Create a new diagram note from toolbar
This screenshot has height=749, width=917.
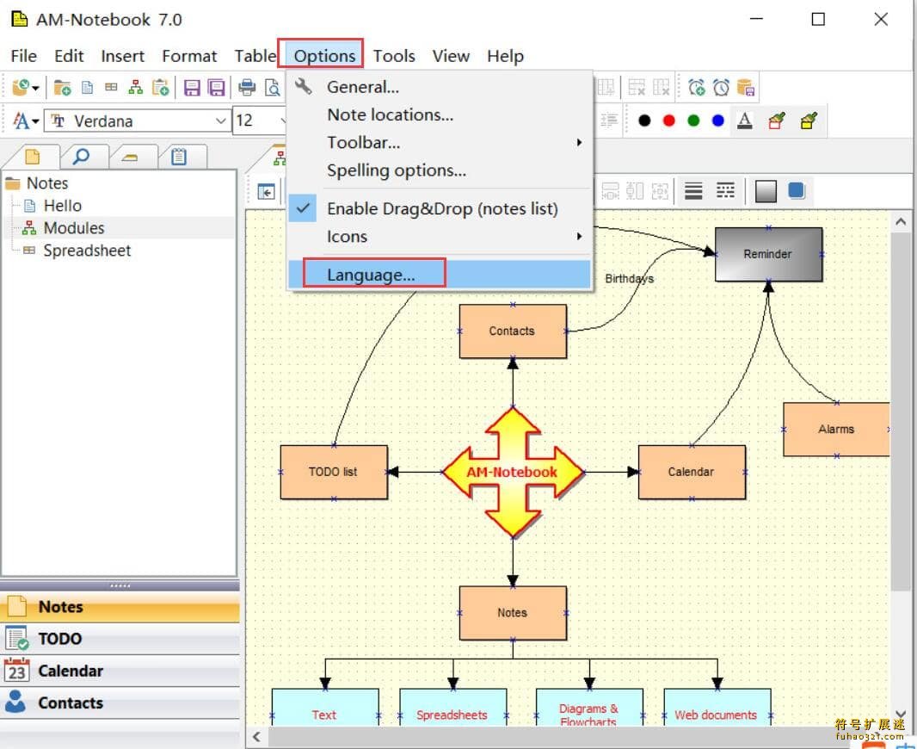pyautogui.click(x=136, y=88)
